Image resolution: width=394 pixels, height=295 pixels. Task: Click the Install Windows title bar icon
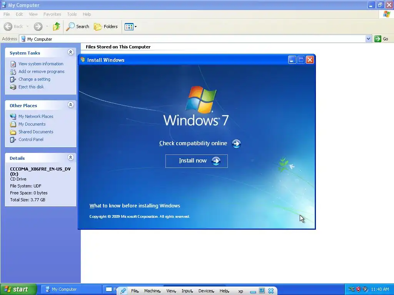pos(83,60)
